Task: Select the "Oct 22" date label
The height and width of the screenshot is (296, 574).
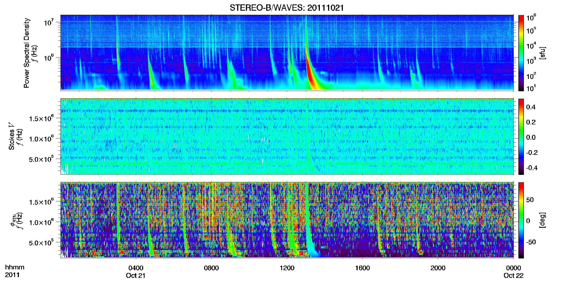Action: coord(513,276)
